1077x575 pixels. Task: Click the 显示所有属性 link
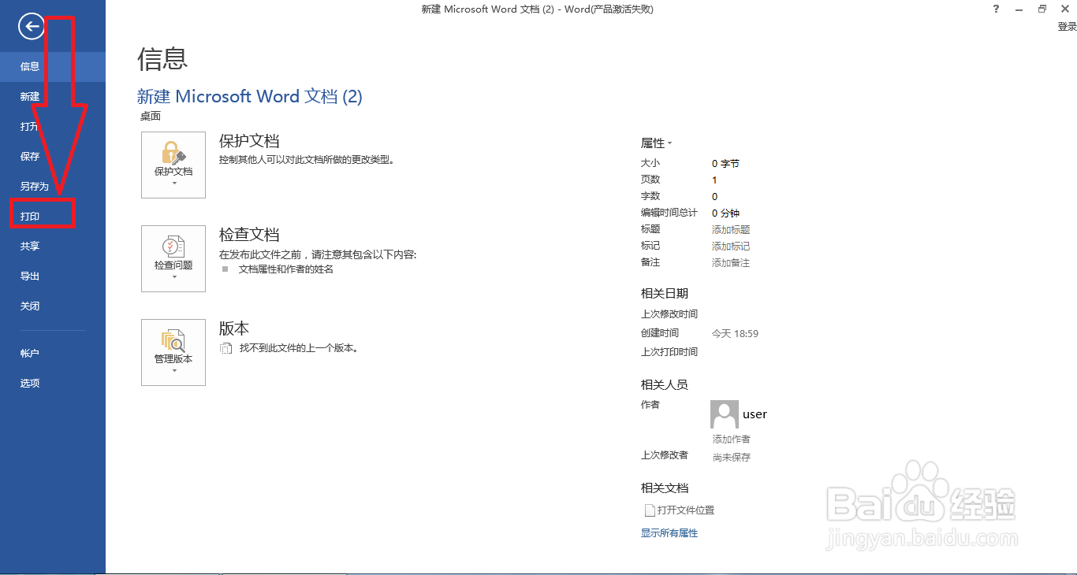tap(669, 533)
